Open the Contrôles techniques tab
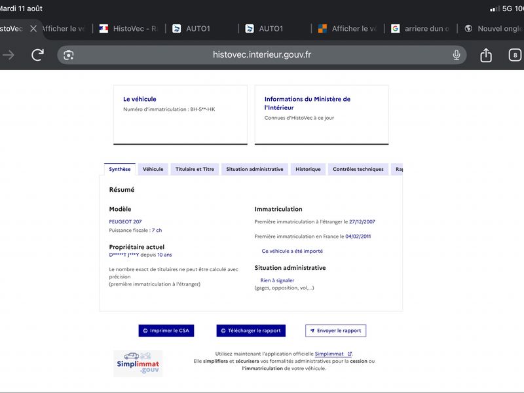The image size is (524, 393). (358, 169)
